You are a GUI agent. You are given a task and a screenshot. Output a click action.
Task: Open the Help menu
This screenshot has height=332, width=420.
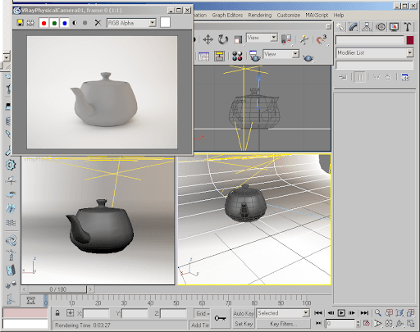click(x=339, y=15)
